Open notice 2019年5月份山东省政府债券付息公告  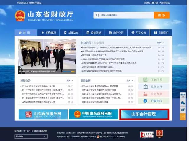pyautogui.click(x=38, y=86)
